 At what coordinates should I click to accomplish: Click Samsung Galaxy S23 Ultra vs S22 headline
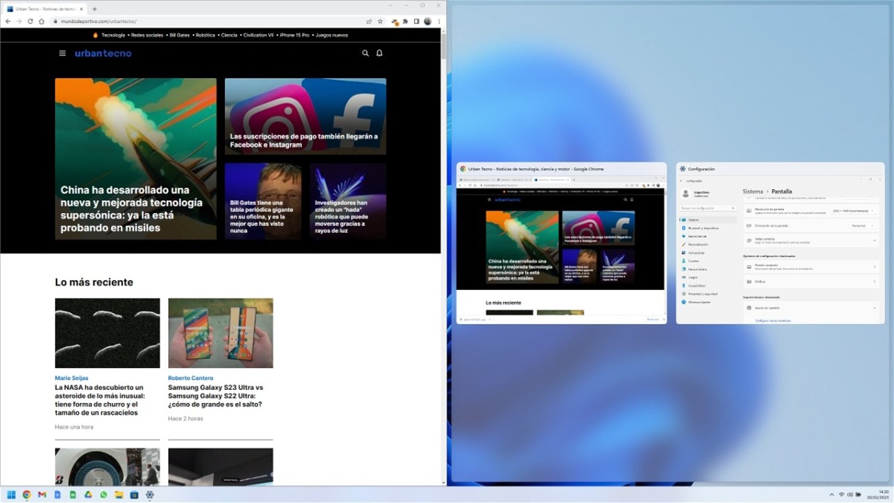click(215, 396)
